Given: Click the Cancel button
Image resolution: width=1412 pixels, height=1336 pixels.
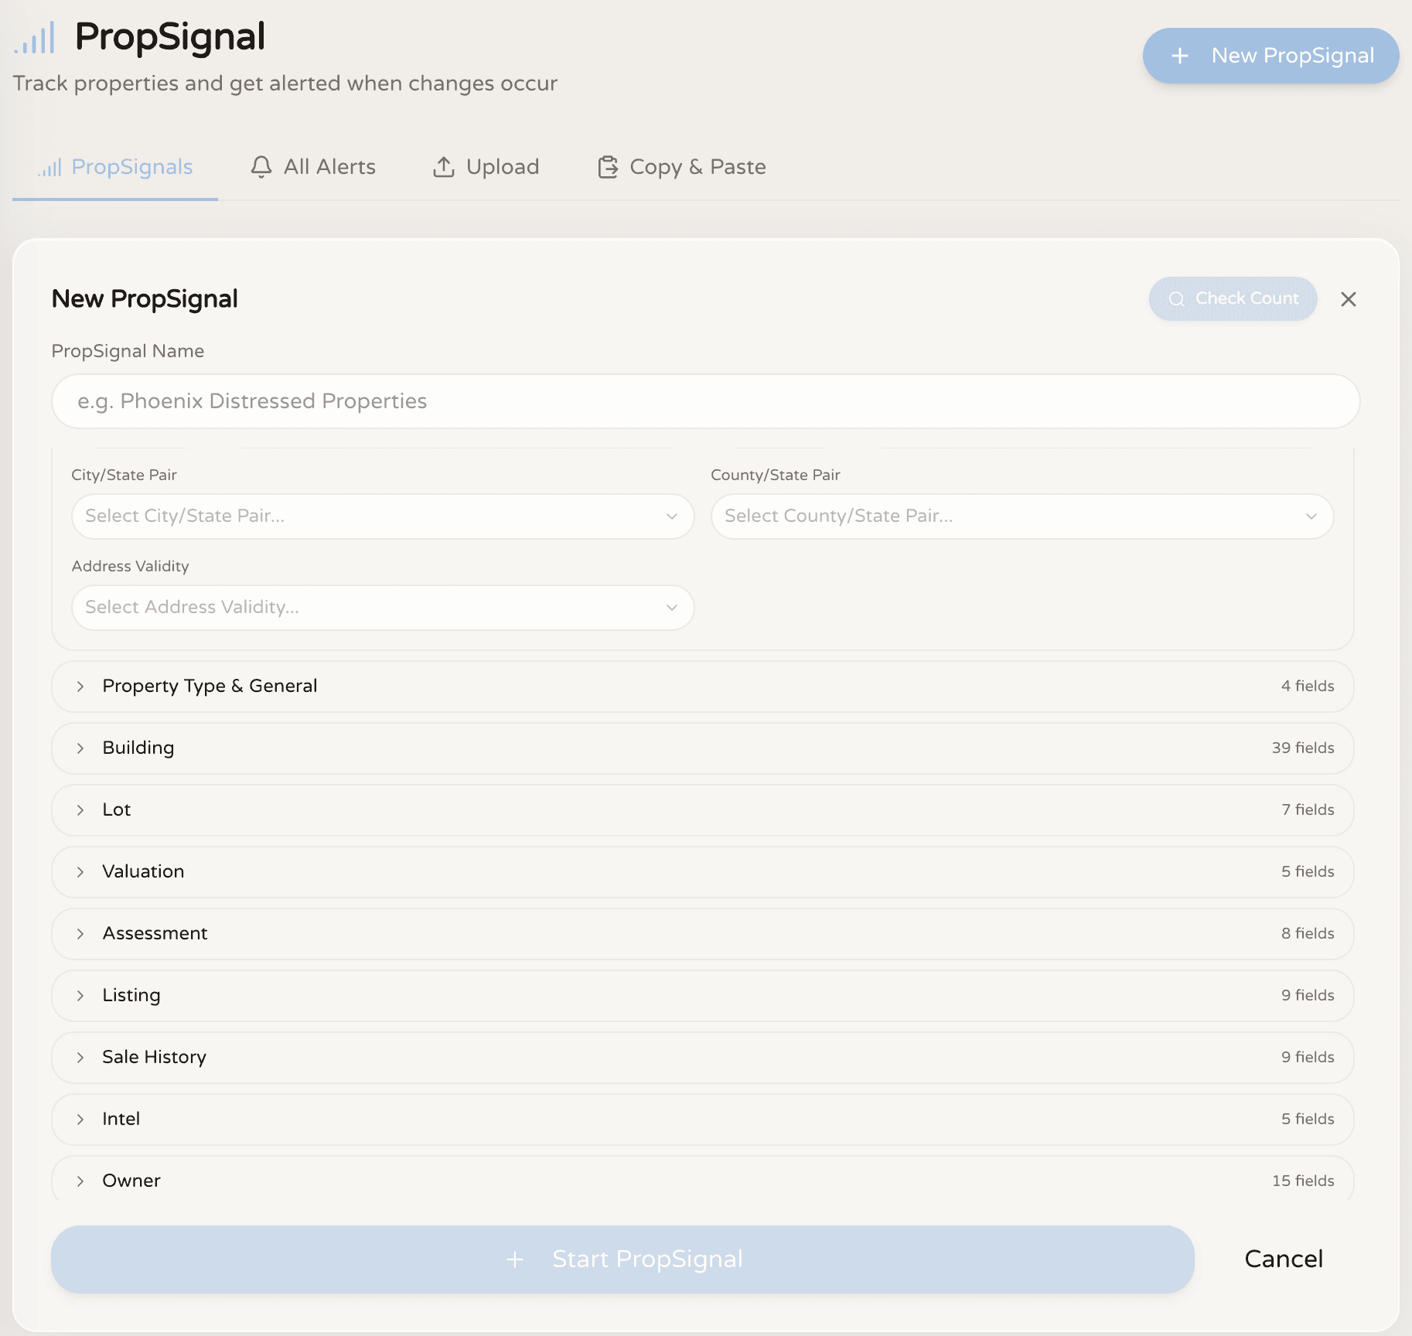Looking at the screenshot, I should [x=1284, y=1259].
